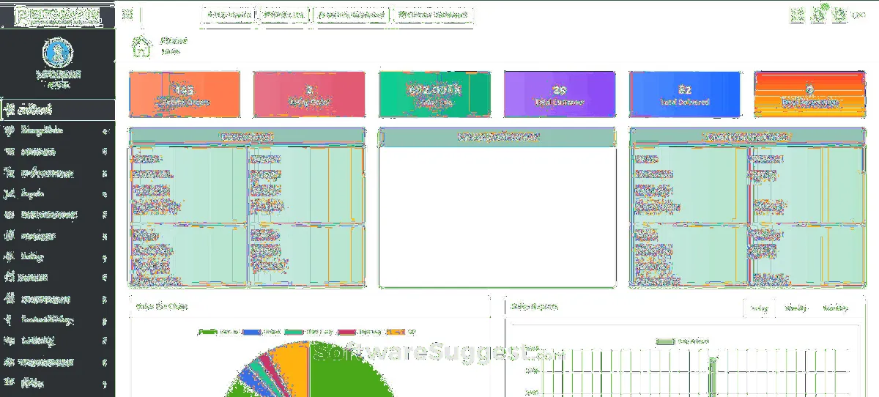879x397 pixels.
Task: Select the Today tab in sales report
Action: 759,308
